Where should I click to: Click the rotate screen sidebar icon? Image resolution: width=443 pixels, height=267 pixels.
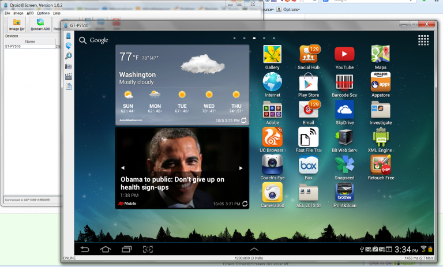point(69,46)
